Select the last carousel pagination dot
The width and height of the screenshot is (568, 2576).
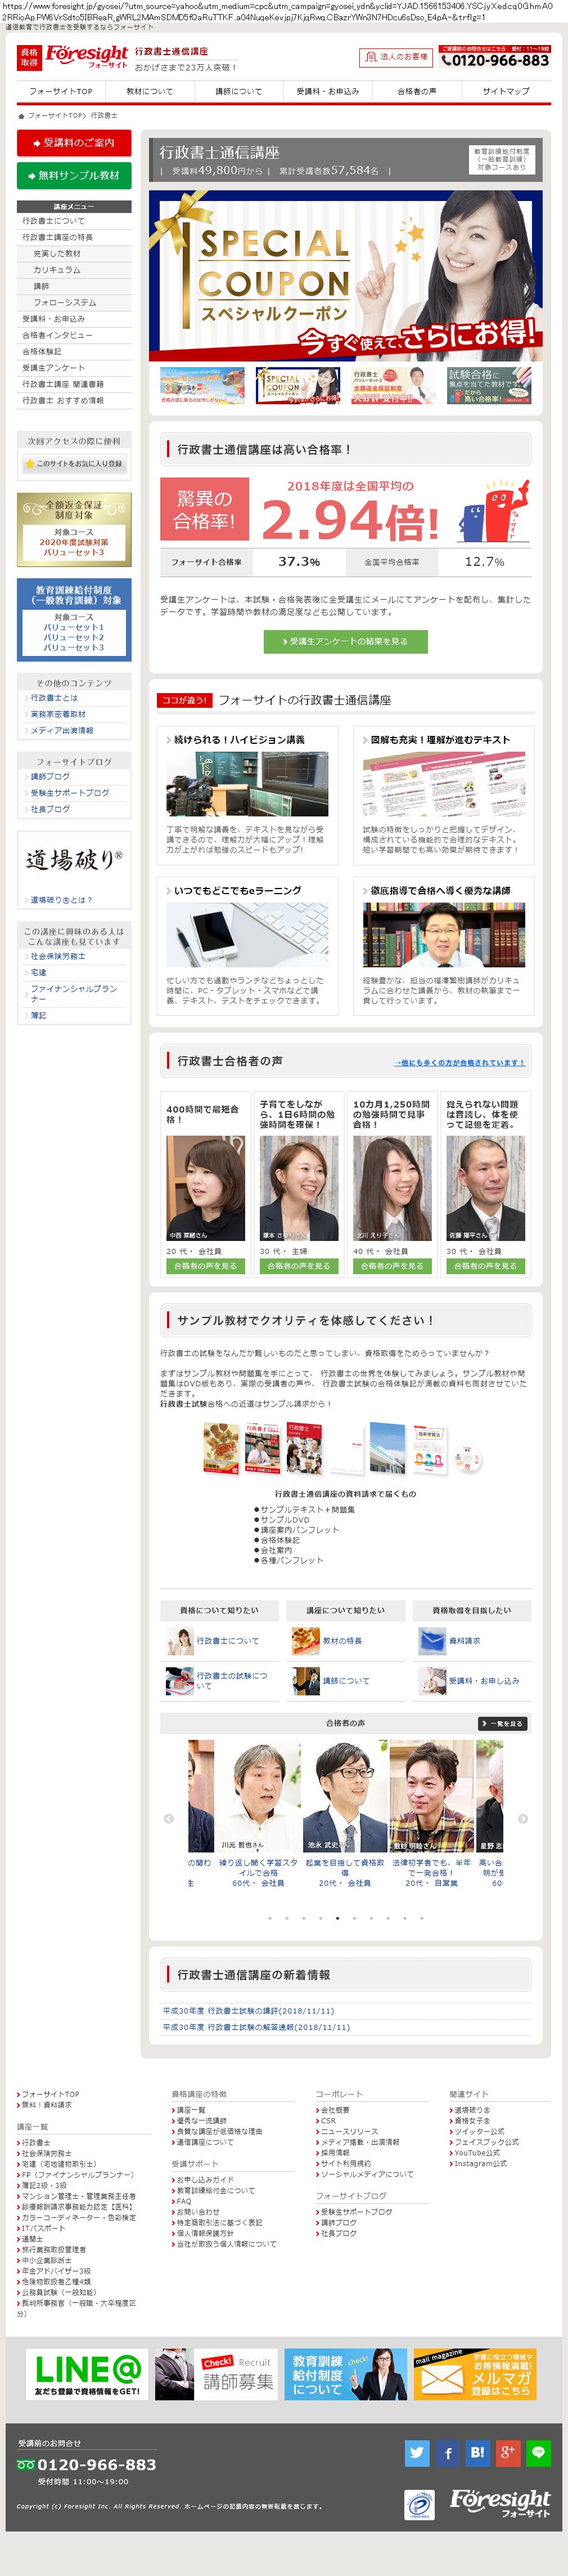click(x=421, y=1918)
